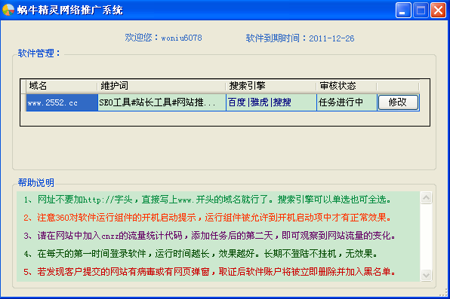Click help line 1 about 网址不要加http://
This screenshot has width=450, height=299.
[x=207, y=200]
